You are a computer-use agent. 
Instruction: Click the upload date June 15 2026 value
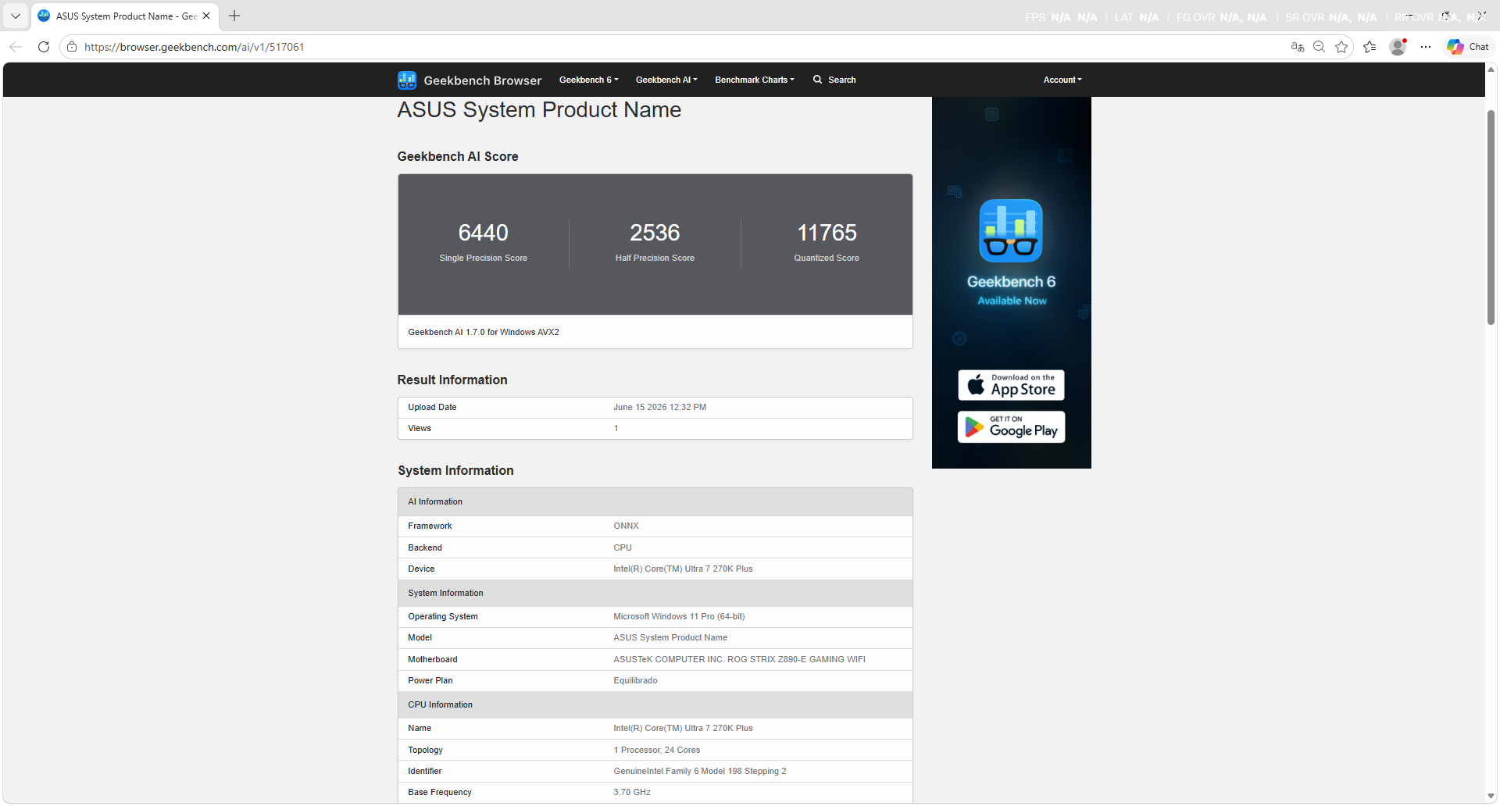click(x=659, y=407)
